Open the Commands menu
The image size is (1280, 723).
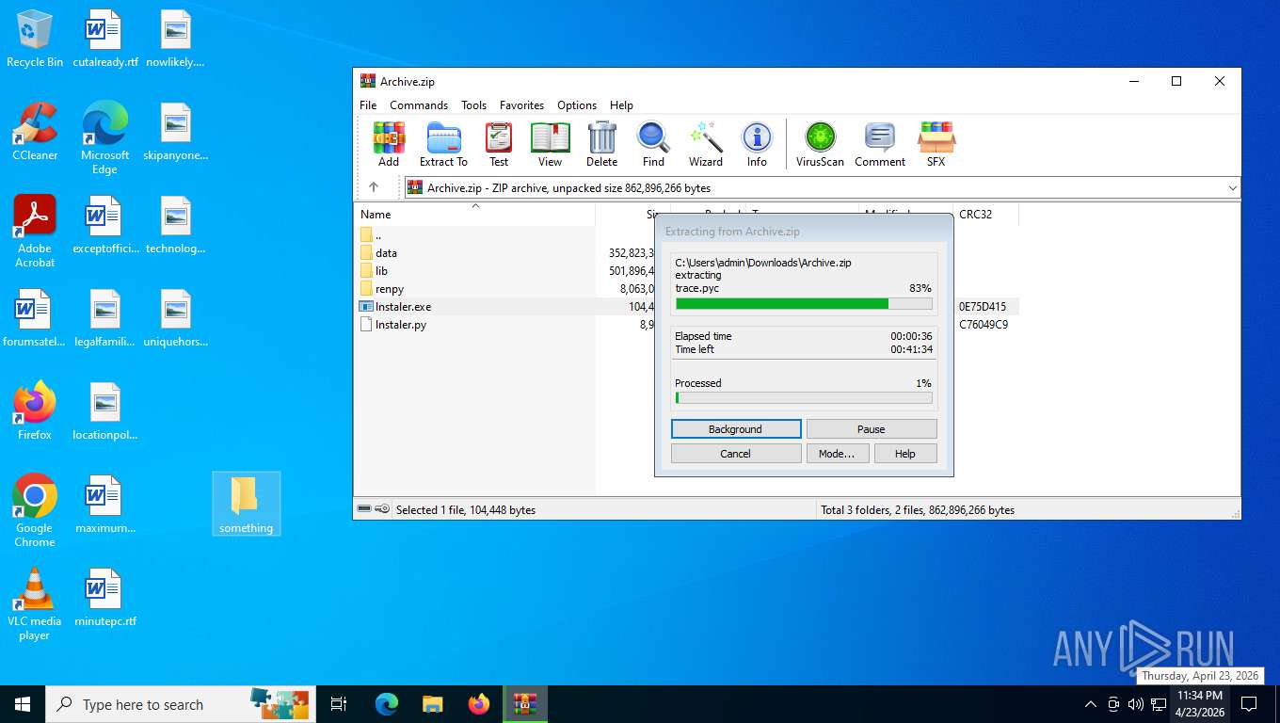[419, 105]
